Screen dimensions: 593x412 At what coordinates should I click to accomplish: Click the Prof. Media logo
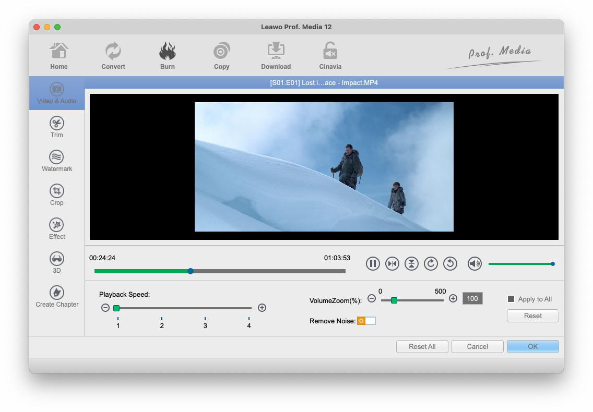pos(494,57)
